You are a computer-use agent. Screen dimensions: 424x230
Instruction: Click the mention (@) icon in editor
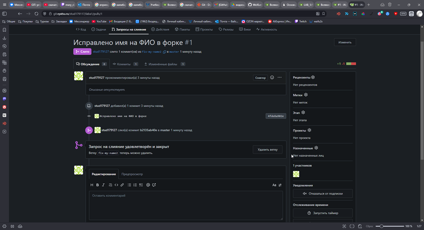148,185
